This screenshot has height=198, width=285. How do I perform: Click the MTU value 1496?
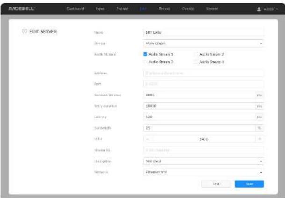[204, 139]
